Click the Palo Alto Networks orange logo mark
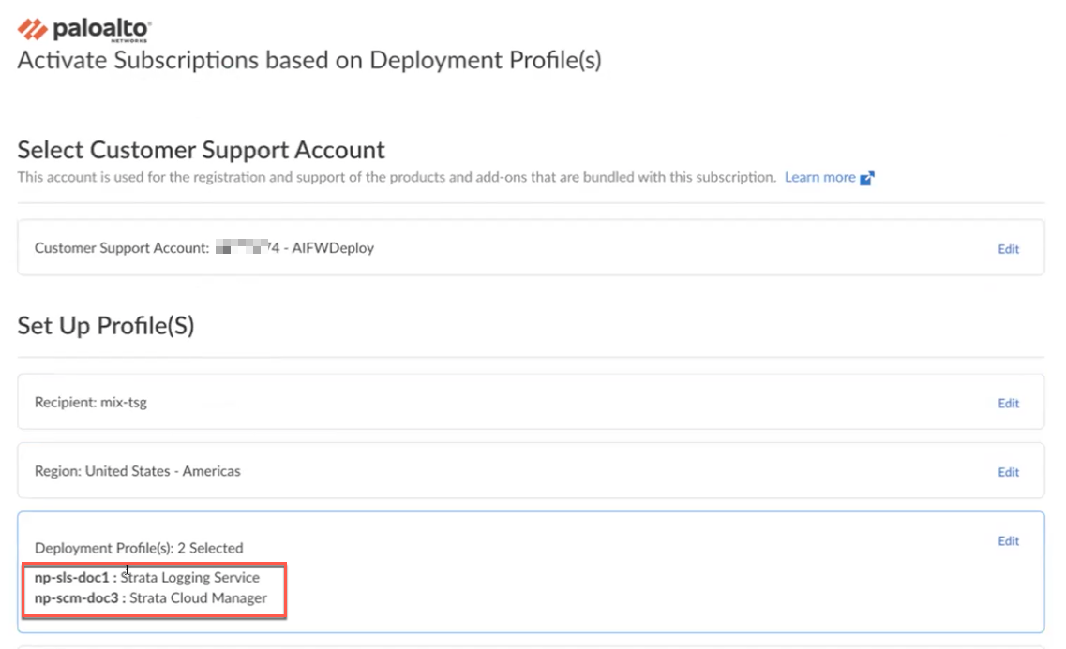The image size is (1066, 649). coord(33,29)
